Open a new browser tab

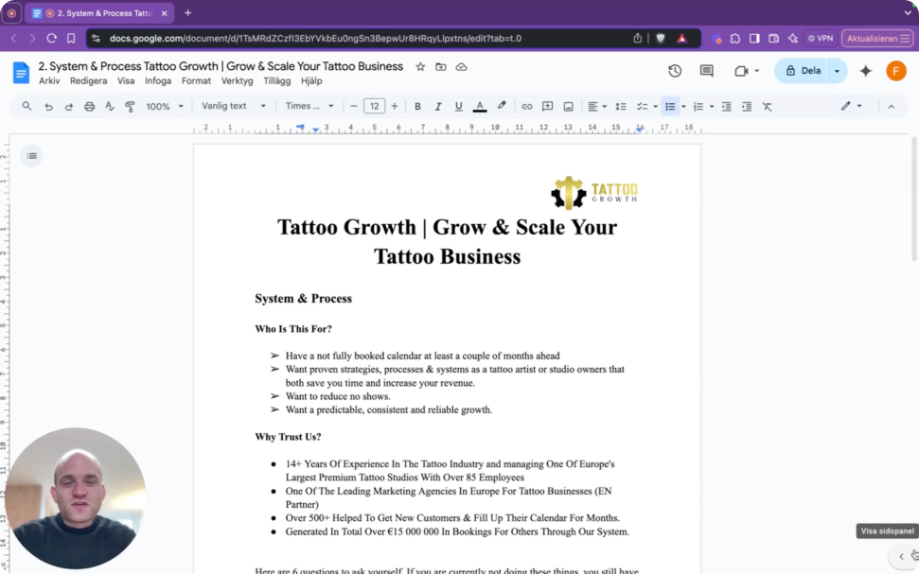[x=187, y=13]
